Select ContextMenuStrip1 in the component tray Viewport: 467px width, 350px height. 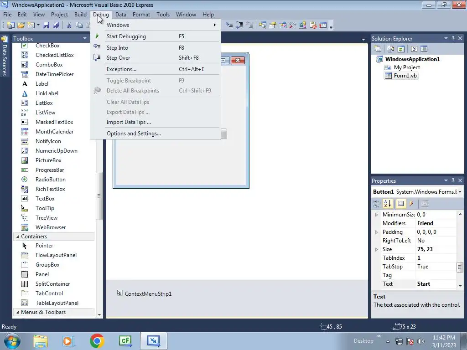[145, 294]
